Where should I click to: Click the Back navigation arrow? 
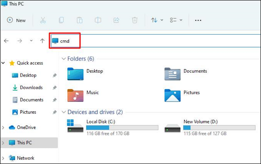click(6, 41)
